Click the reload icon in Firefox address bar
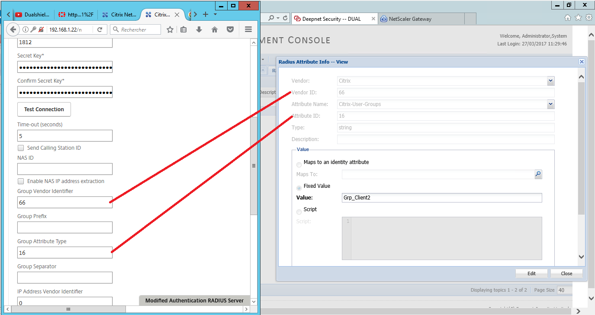 coord(100,29)
